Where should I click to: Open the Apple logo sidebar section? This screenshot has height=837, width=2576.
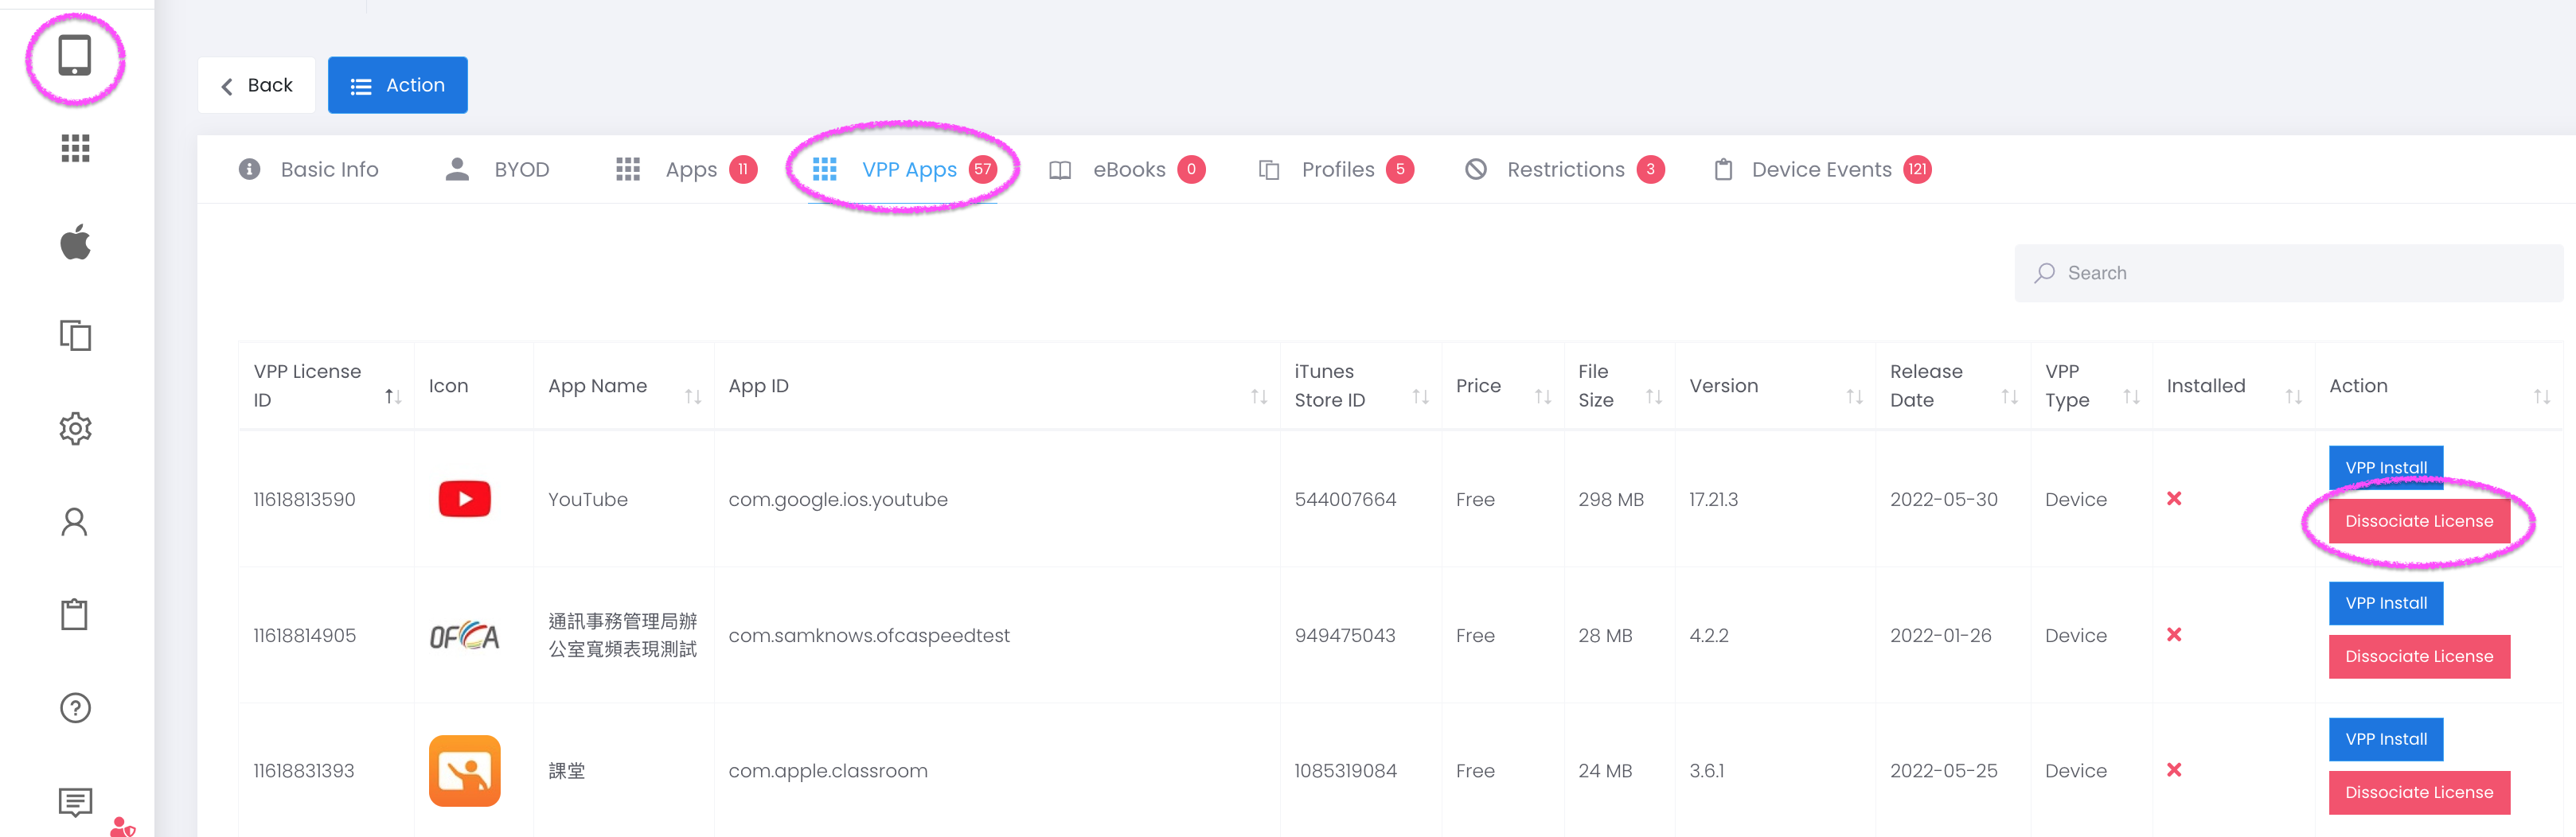click(75, 242)
